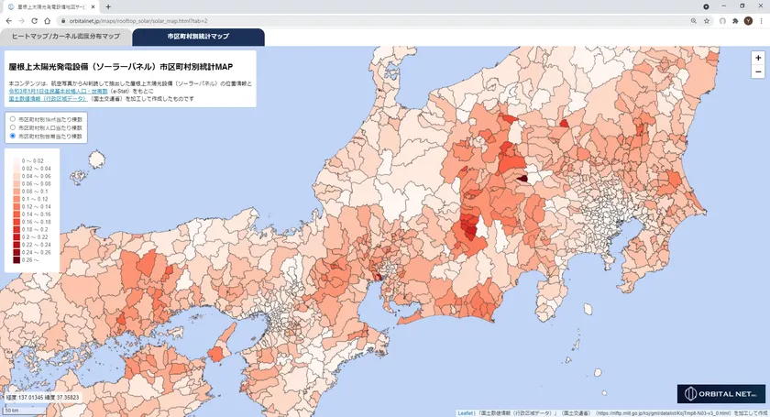Select the 市区町村別統計マップ tab
Screen dimensions: 770x417
pos(198,37)
